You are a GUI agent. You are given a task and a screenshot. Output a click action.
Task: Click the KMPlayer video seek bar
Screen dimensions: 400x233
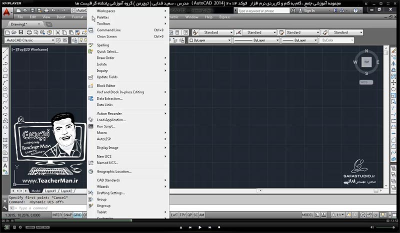[199, 221]
